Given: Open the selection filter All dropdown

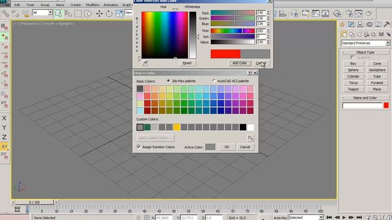Looking at the screenshot, I should (x=42, y=12).
